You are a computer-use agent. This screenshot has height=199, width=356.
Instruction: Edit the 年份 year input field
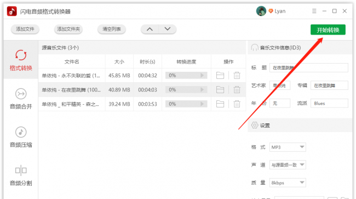[x=280, y=103]
